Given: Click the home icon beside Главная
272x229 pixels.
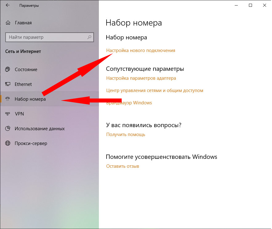Looking at the screenshot, I should pos(8,23).
